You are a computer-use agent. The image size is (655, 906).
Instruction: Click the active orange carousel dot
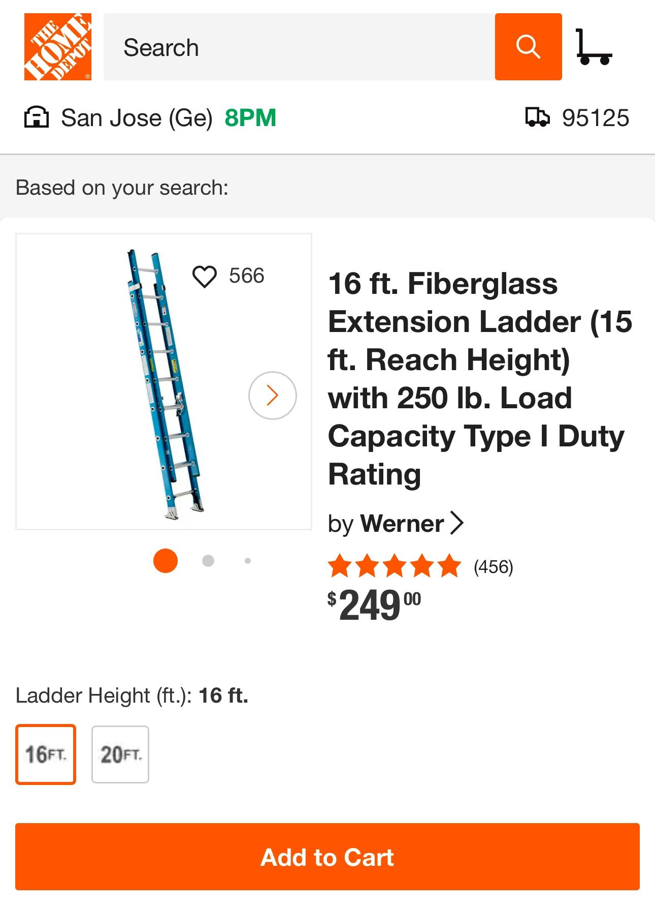click(165, 561)
